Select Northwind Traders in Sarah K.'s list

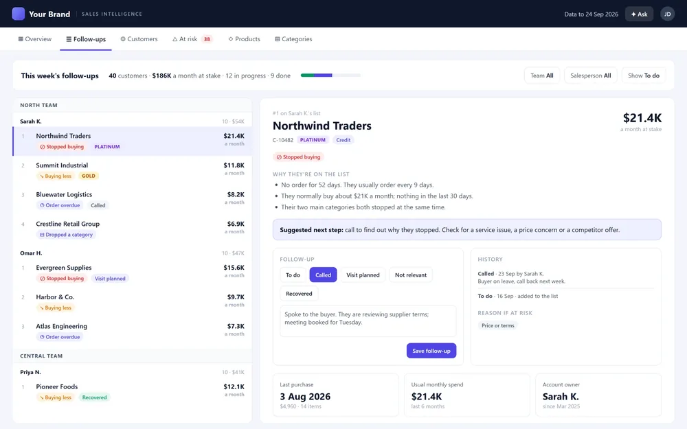[x=133, y=141]
